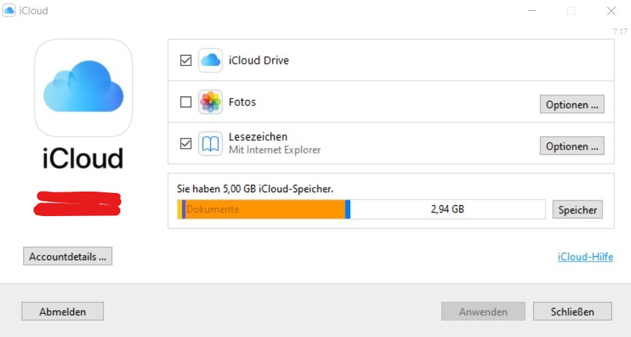Open Optionen for Lesezeichen
The height and width of the screenshot is (337, 631).
(572, 146)
